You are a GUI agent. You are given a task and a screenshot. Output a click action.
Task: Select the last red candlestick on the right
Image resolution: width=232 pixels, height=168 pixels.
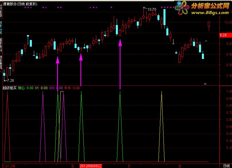pos(209,24)
